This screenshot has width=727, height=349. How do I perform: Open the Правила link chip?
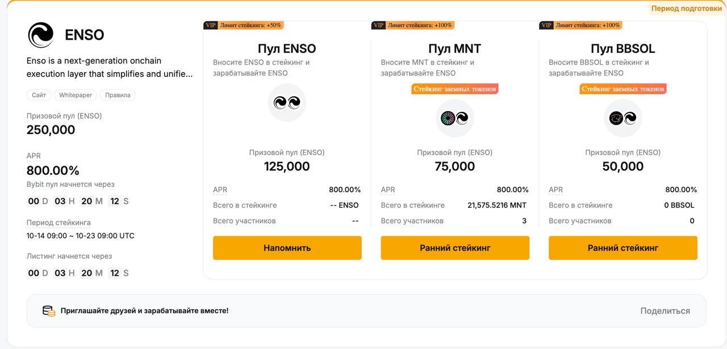click(118, 95)
